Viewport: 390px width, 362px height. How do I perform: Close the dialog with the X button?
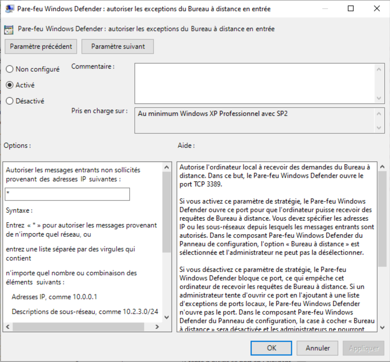[376, 8]
